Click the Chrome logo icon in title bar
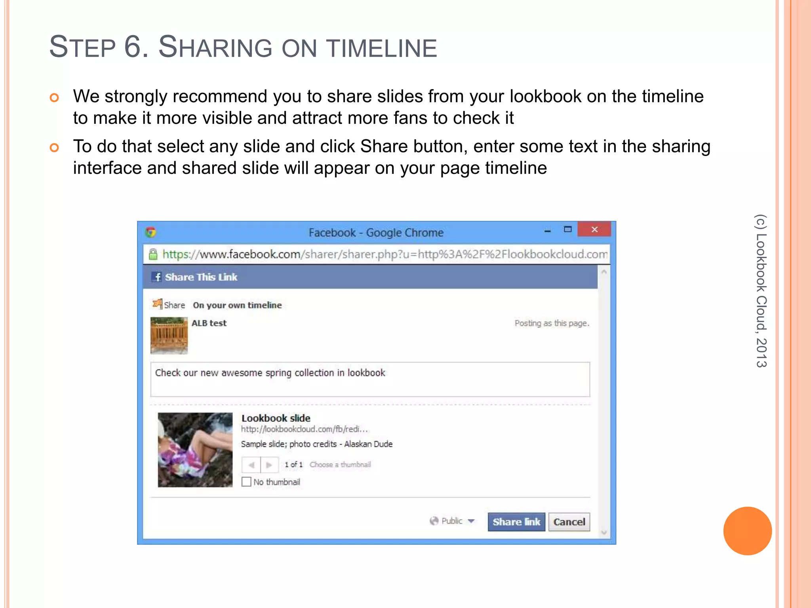The width and height of the screenshot is (811, 608). (150, 232)
